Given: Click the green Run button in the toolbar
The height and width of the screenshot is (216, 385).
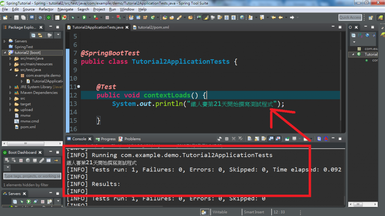Looking at the screenshot, I should click(84, 17).
